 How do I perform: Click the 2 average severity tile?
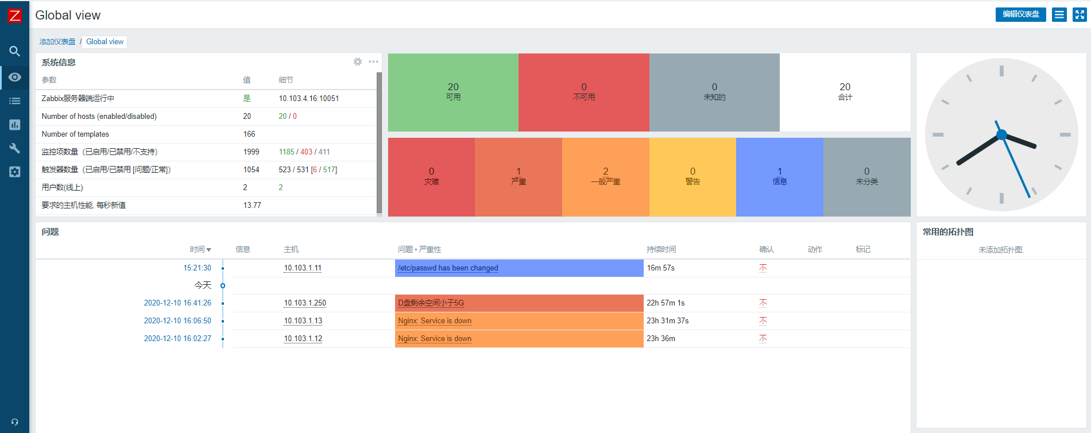[x=606, y=177]
